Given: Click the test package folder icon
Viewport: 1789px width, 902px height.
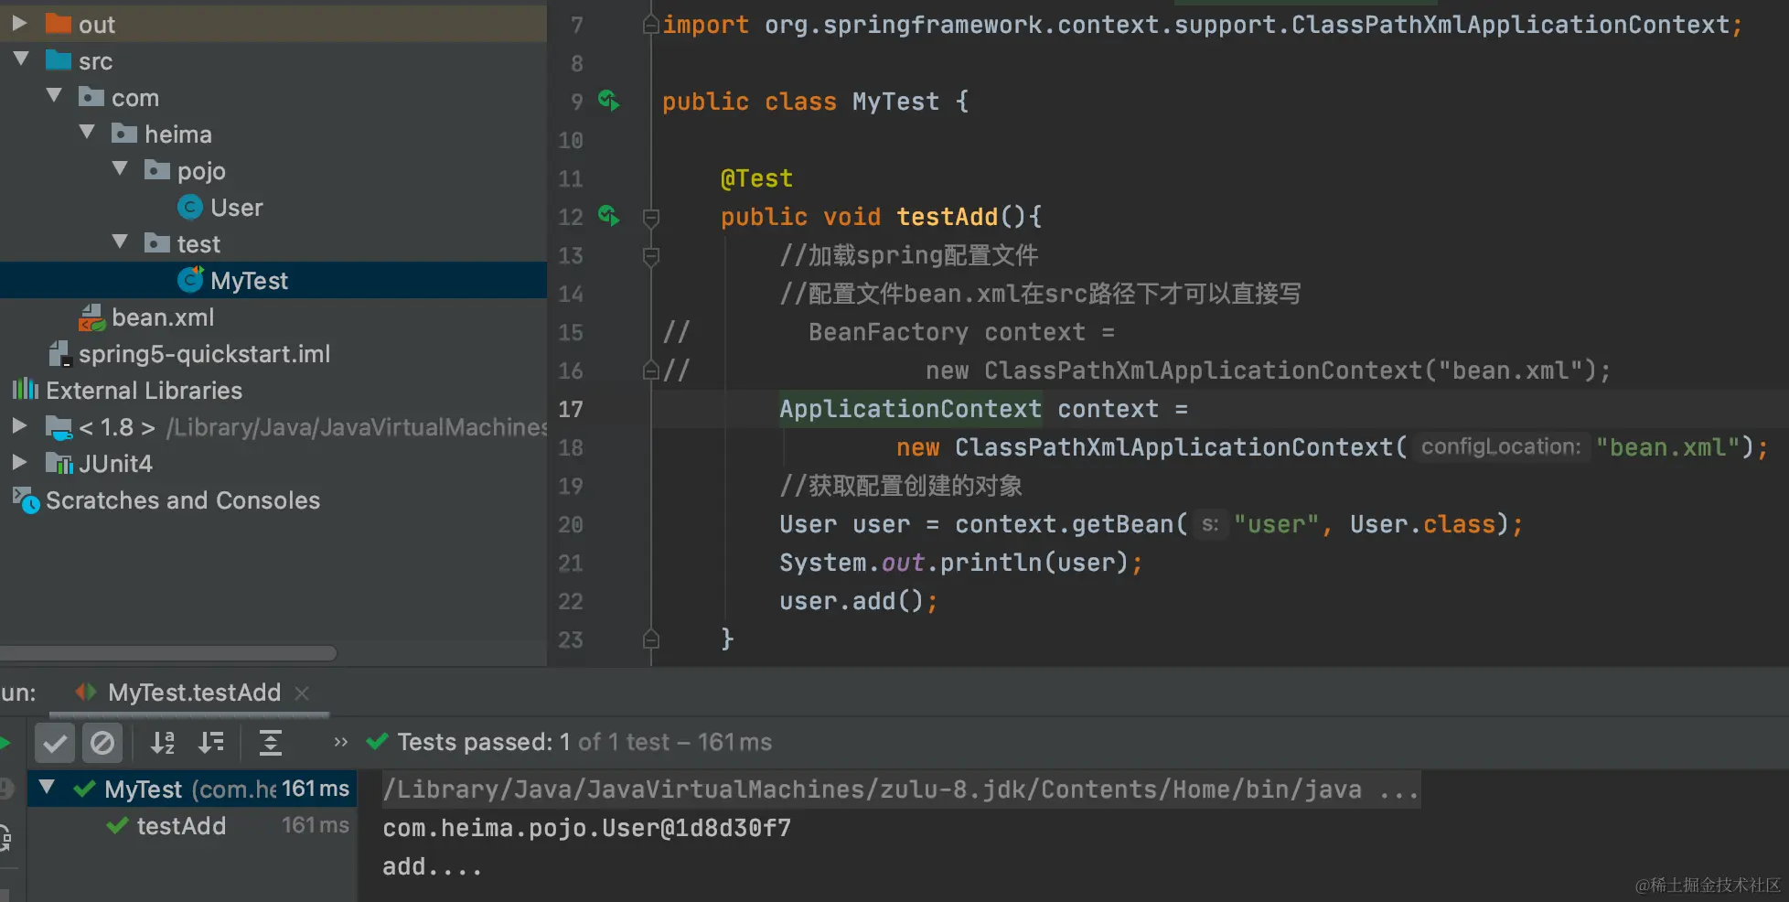Looking at the screenshot, I should 157,243.
